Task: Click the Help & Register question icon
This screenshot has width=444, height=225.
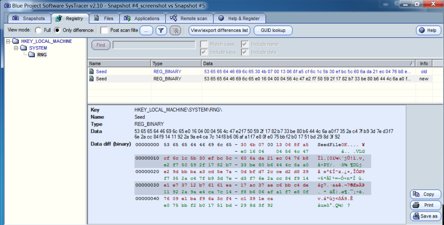Action: point(221,18)
